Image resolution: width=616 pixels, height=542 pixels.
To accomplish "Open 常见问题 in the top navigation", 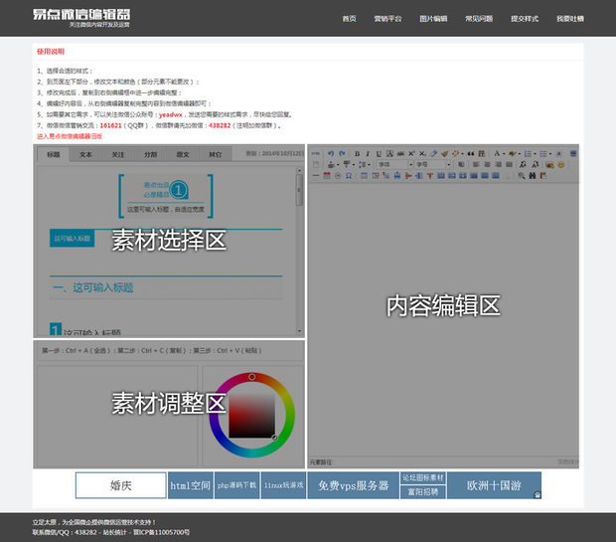I will [479, 19].
